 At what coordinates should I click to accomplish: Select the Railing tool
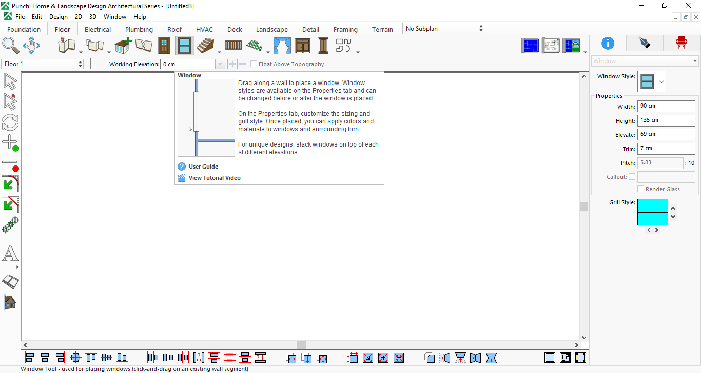click(x=233, y=46)
